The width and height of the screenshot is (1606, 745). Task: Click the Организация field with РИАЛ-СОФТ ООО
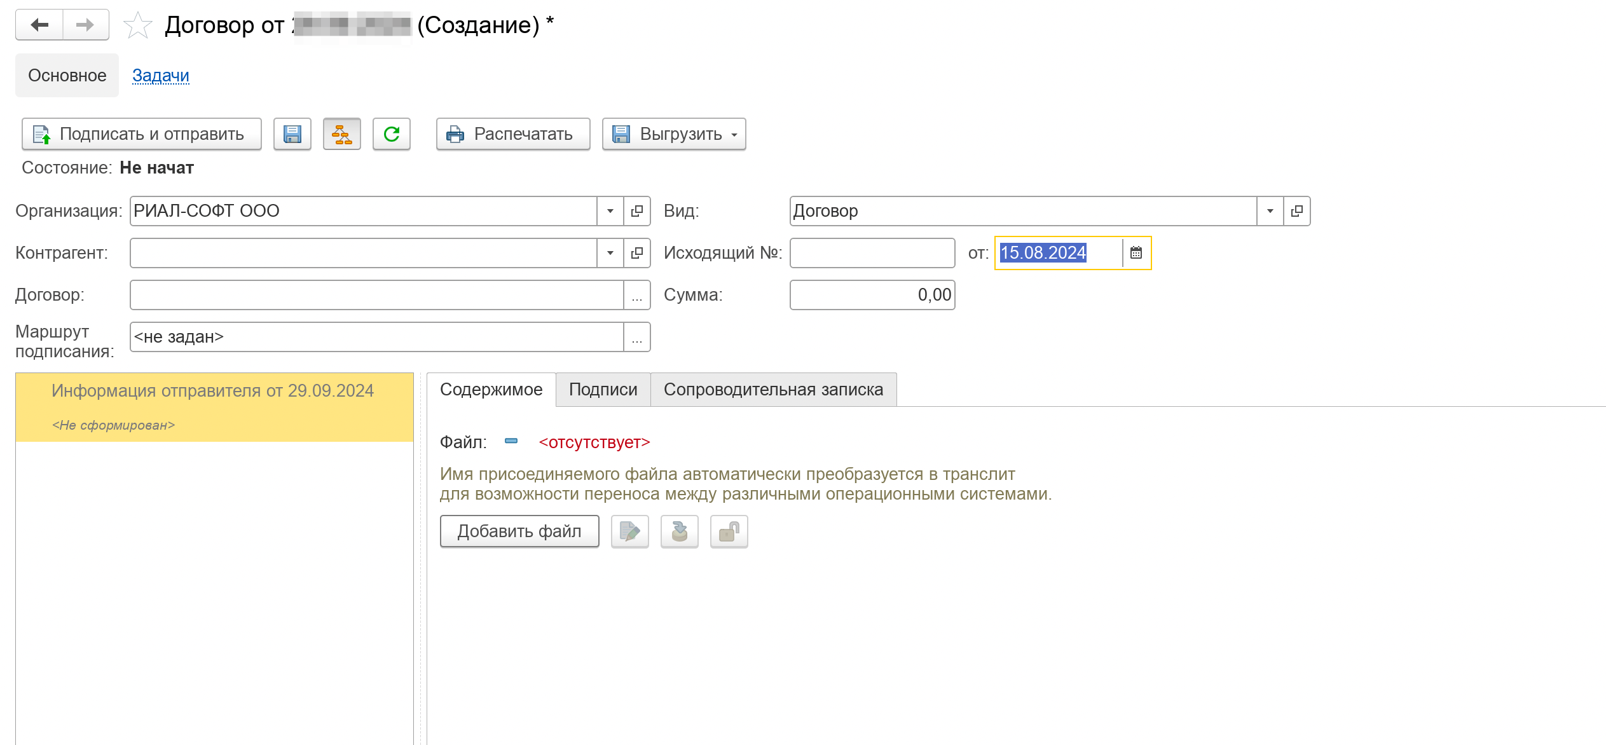tap(364, 211)
